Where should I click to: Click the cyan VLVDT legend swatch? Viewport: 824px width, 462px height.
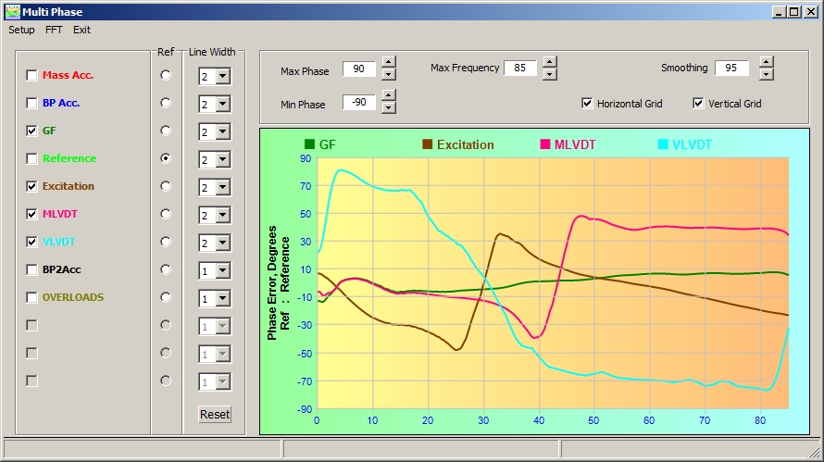663,144
